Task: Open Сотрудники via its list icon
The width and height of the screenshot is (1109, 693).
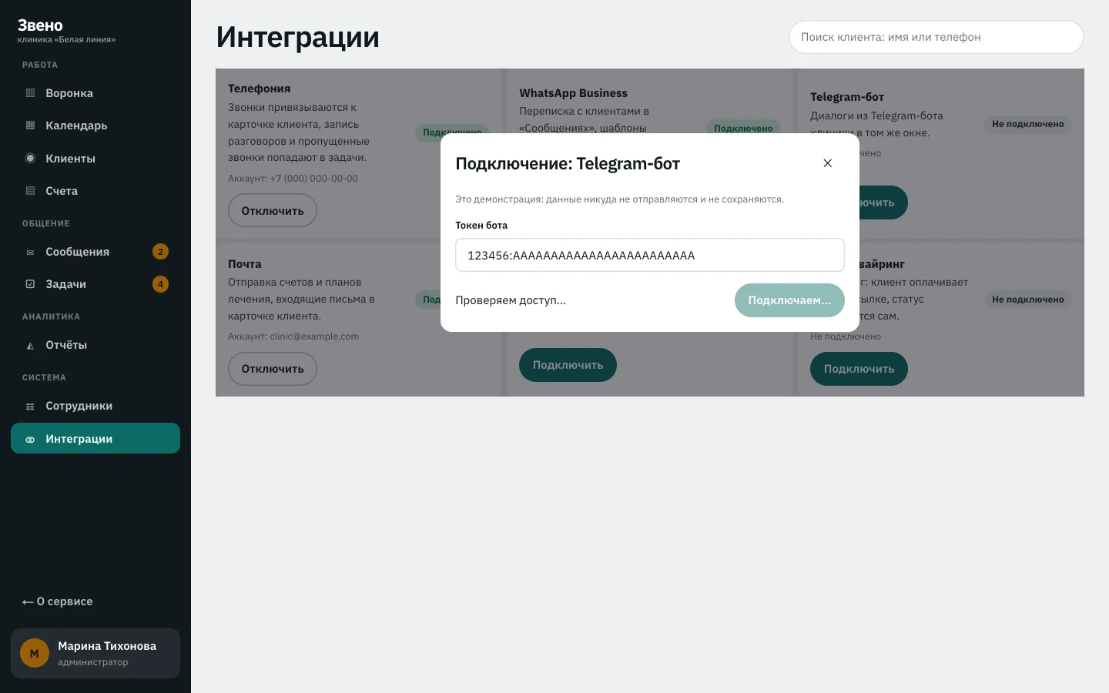Action: coord(30,406)
